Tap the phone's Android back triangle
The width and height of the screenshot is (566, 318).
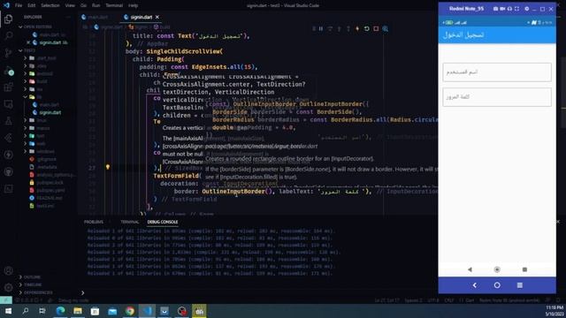coord(470,269)
